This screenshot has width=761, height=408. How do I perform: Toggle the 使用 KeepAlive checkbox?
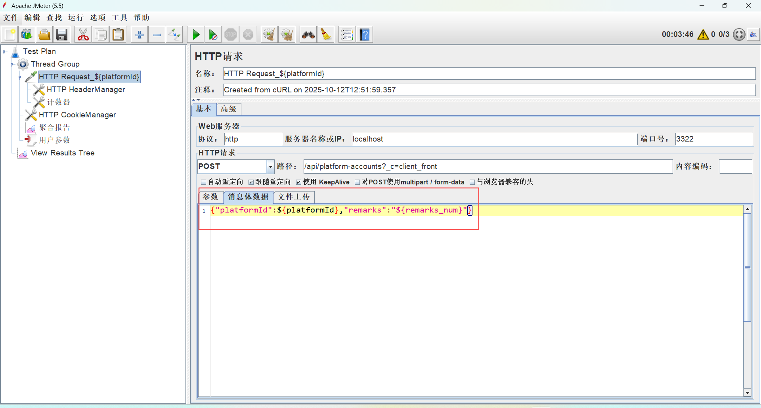tap(298, 182)
